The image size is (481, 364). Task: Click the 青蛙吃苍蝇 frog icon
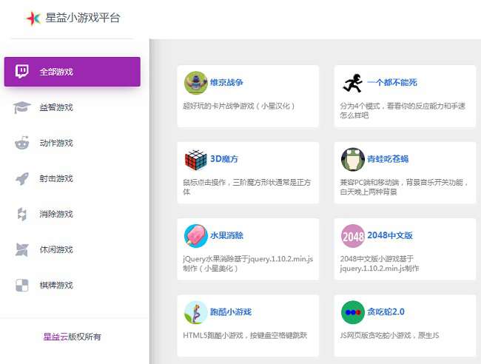point(352,159)
